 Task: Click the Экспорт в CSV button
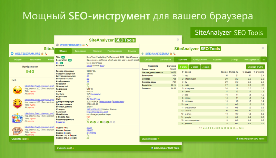[255, 67]
